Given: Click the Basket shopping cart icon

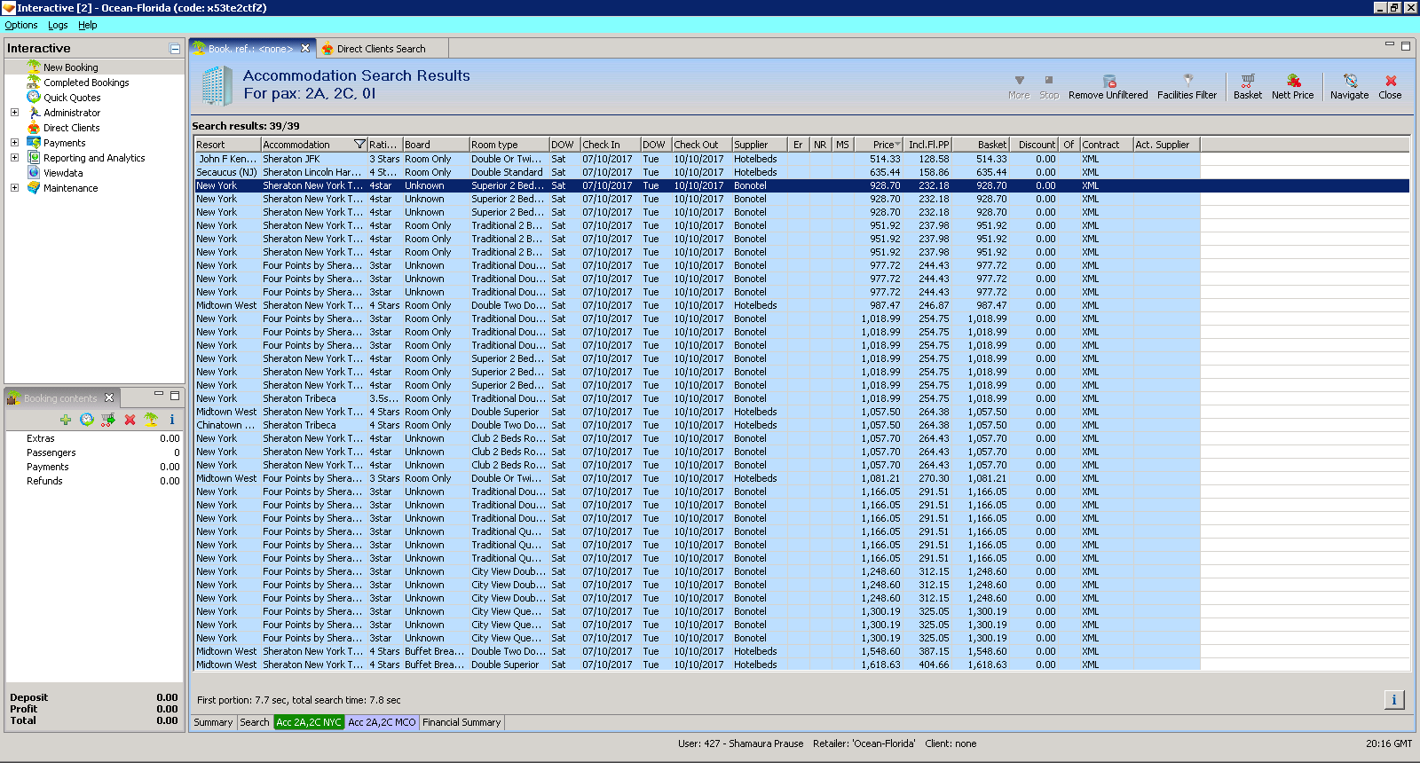Looking at the screenshot, I should pyautogui.click(x=1247, y=82).
